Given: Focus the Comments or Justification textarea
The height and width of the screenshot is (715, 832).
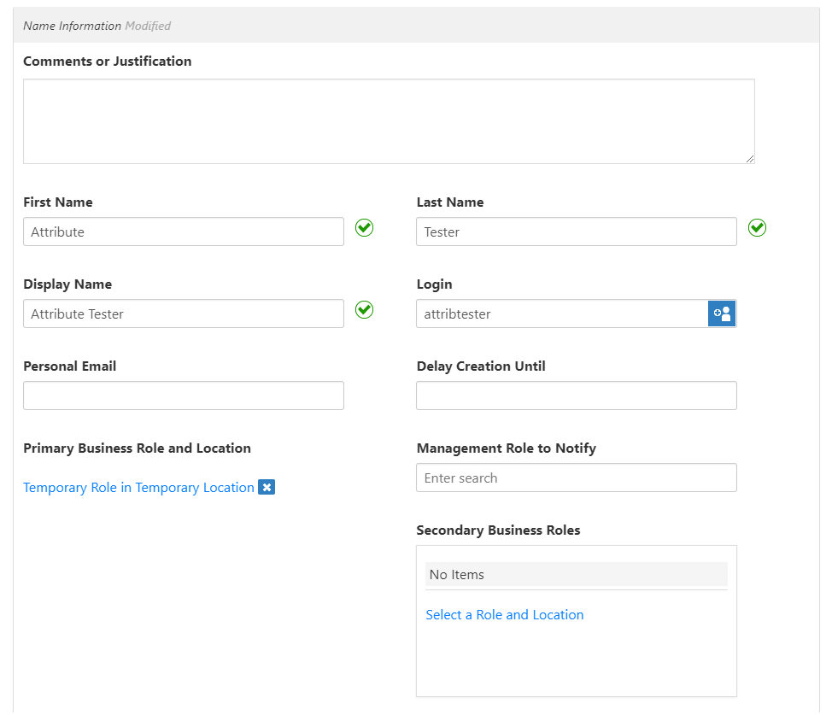Looking at the screenshot, I should point(389,120).
